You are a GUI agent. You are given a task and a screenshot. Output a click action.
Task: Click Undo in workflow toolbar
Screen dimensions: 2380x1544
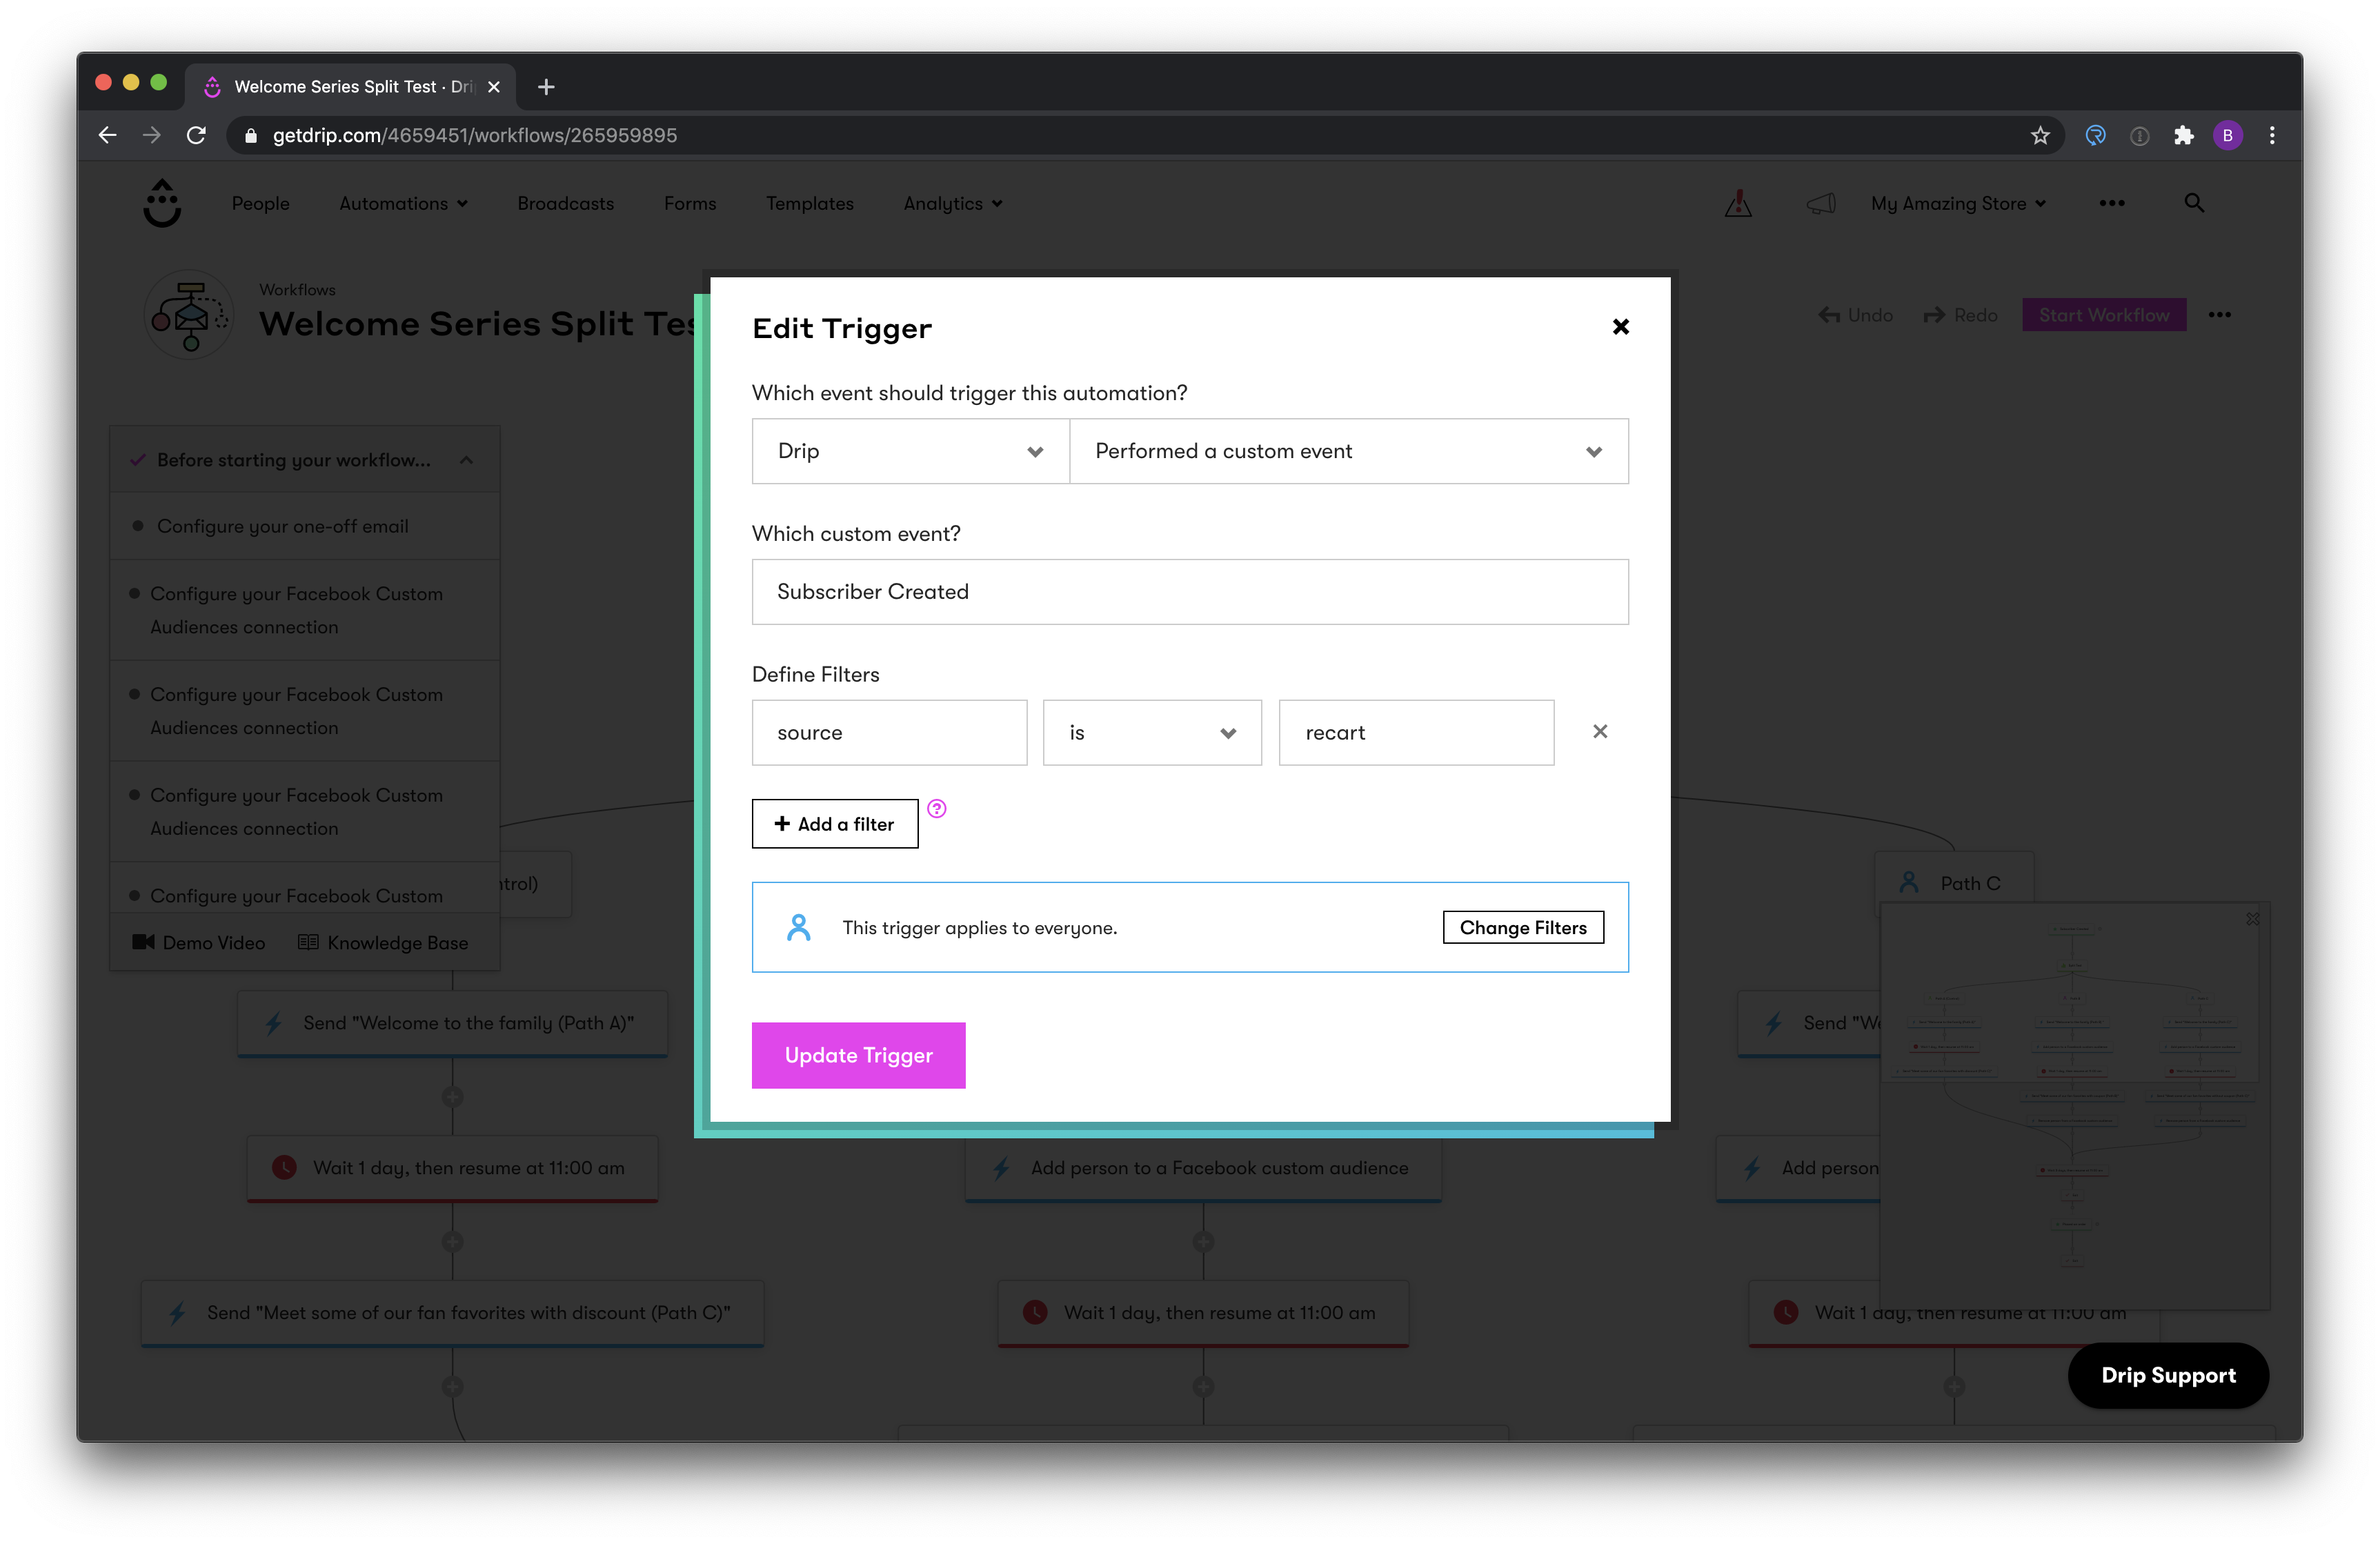[x=1855, y=315]
